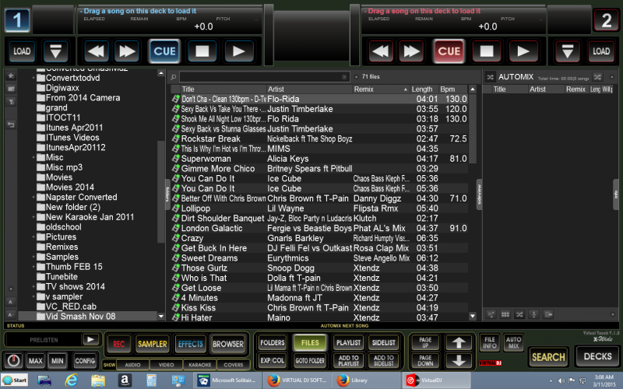
Task: Click the eject arrow icon on deck 2
Action: click(x=568, y=51)
